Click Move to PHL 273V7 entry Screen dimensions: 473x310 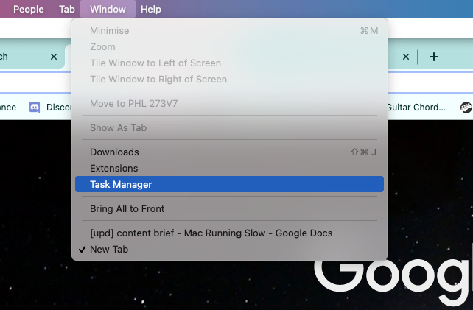coord(229,103)
